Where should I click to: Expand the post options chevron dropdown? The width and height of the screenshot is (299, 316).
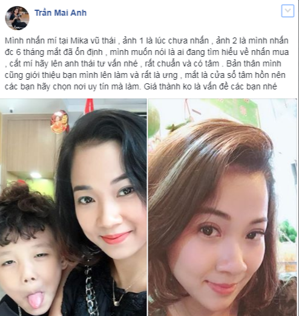coord(287,11)
